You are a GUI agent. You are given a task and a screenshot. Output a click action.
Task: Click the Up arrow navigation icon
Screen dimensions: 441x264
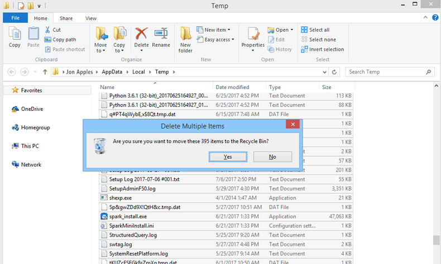[x=45, y=72]
